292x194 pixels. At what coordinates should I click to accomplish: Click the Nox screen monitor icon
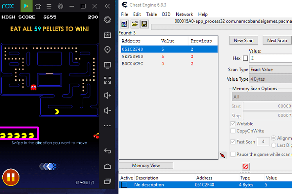pyautogui.click(x=107, y=65)
